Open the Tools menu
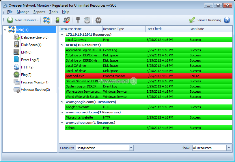This screenshot has width=235, height=162. (x=53, y=12)
